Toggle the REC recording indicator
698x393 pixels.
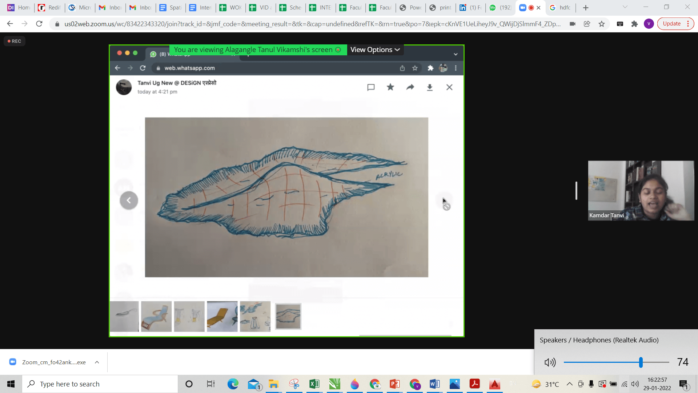(14, 41)
